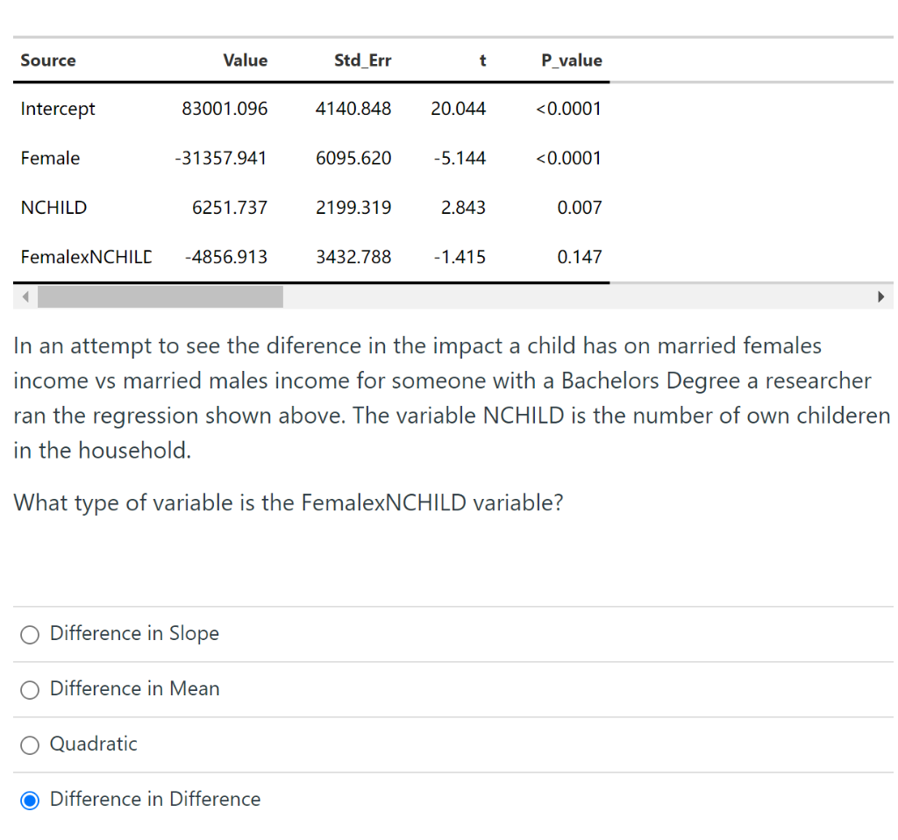Click the t statistic -1.415
This screenshot has width=898, height=840.
460,257
